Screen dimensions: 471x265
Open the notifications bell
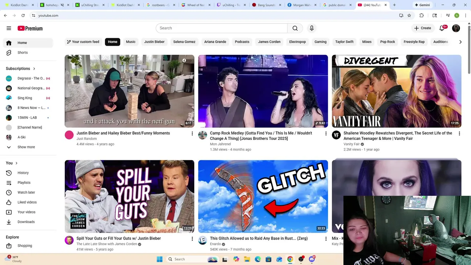(x=442, y=28)
